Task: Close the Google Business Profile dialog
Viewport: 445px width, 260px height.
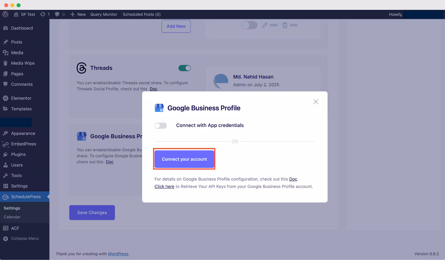Action: tap(316, 102)
